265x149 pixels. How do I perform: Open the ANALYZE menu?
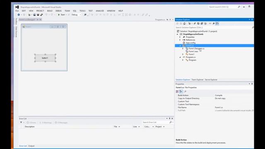tap(100, 11)
